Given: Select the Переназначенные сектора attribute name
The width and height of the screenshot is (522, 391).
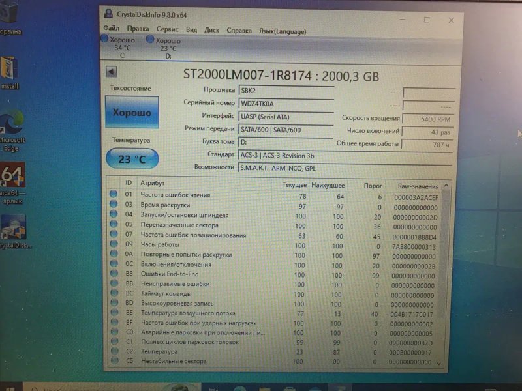Looking at the screenshot, I should click(x=179, y=225).
